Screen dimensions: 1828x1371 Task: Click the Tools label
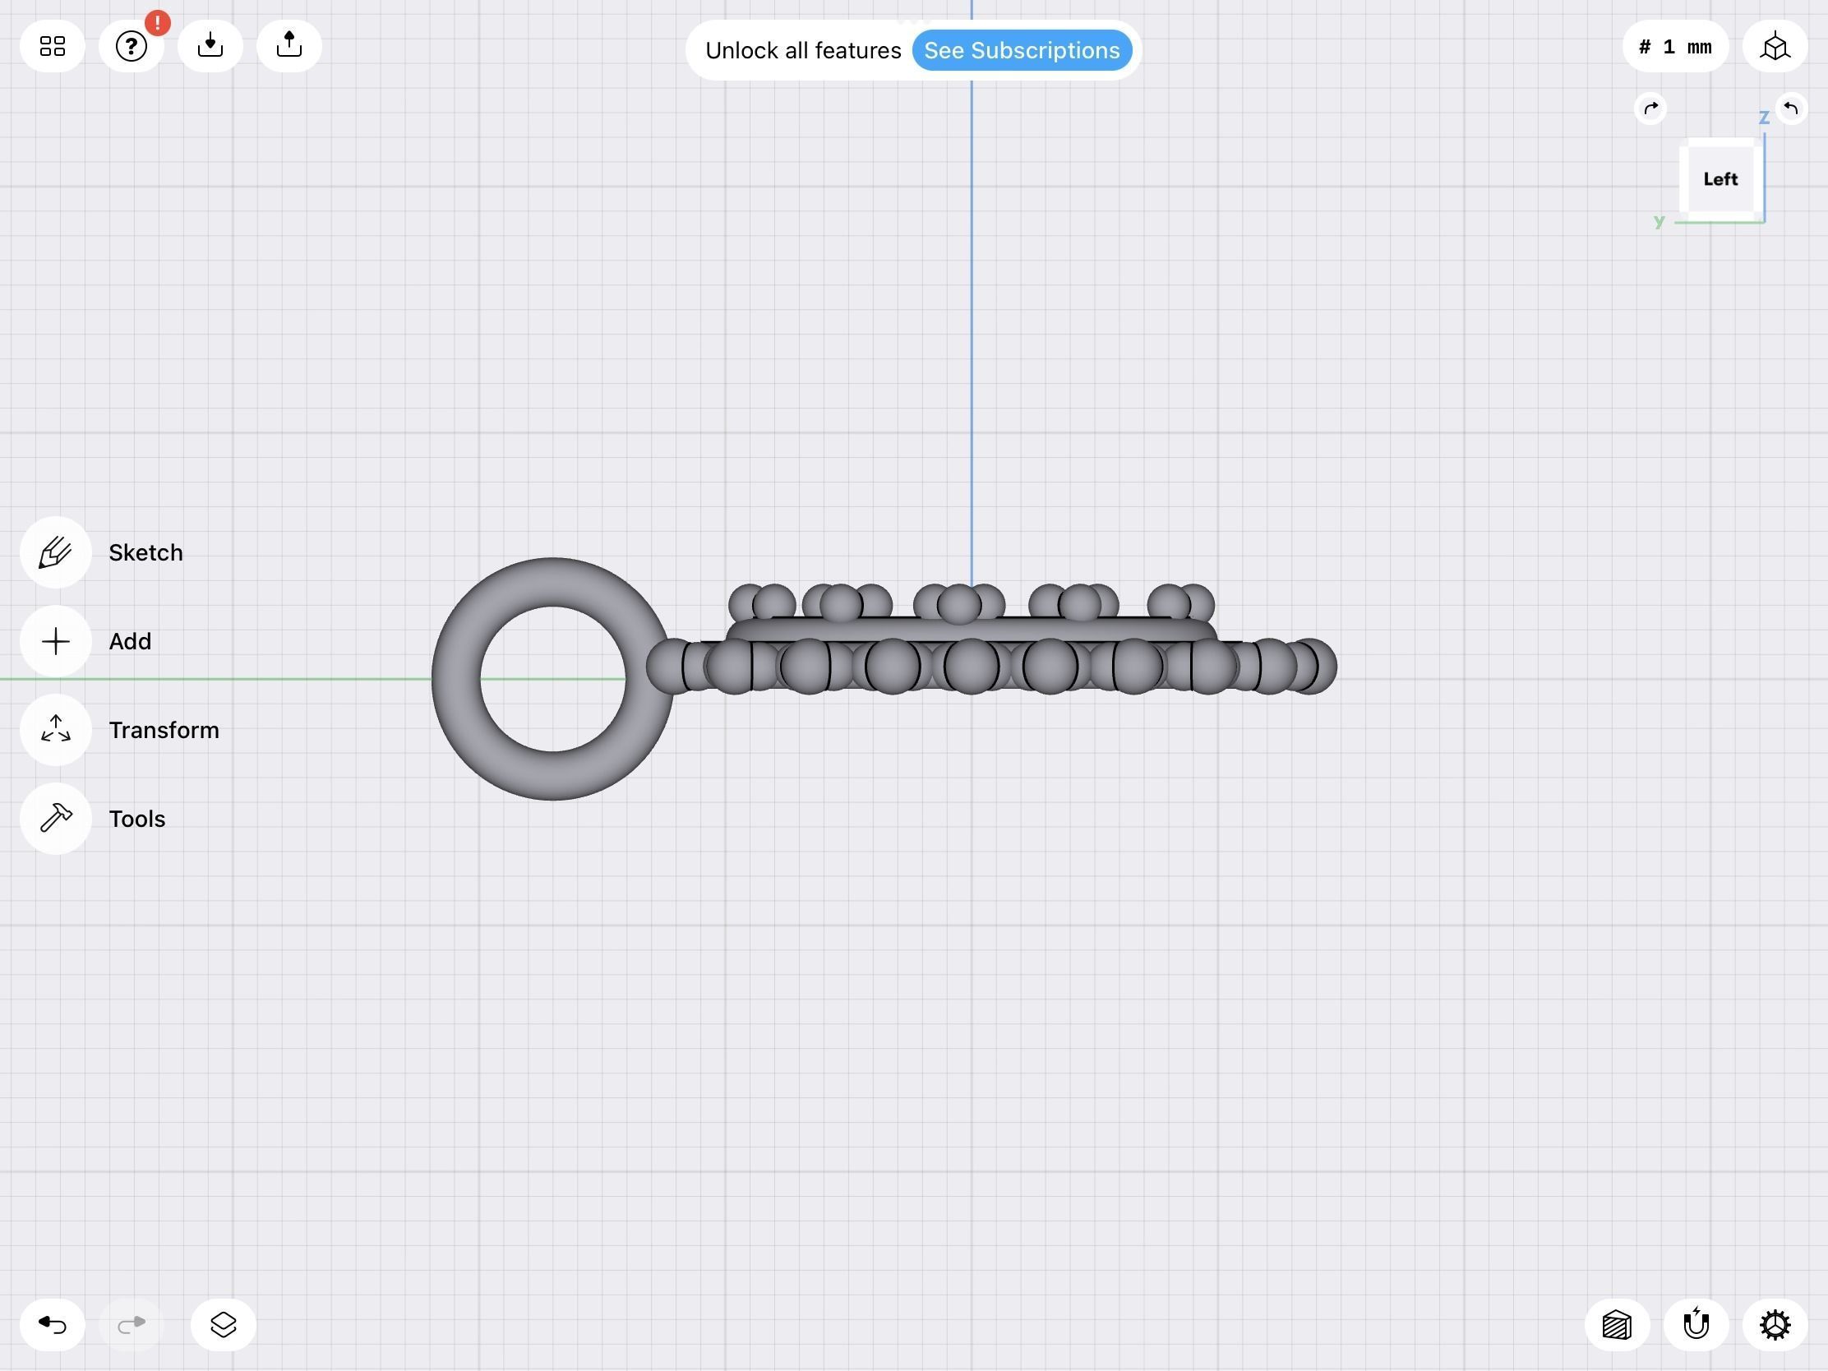click(x=136, y=819)
